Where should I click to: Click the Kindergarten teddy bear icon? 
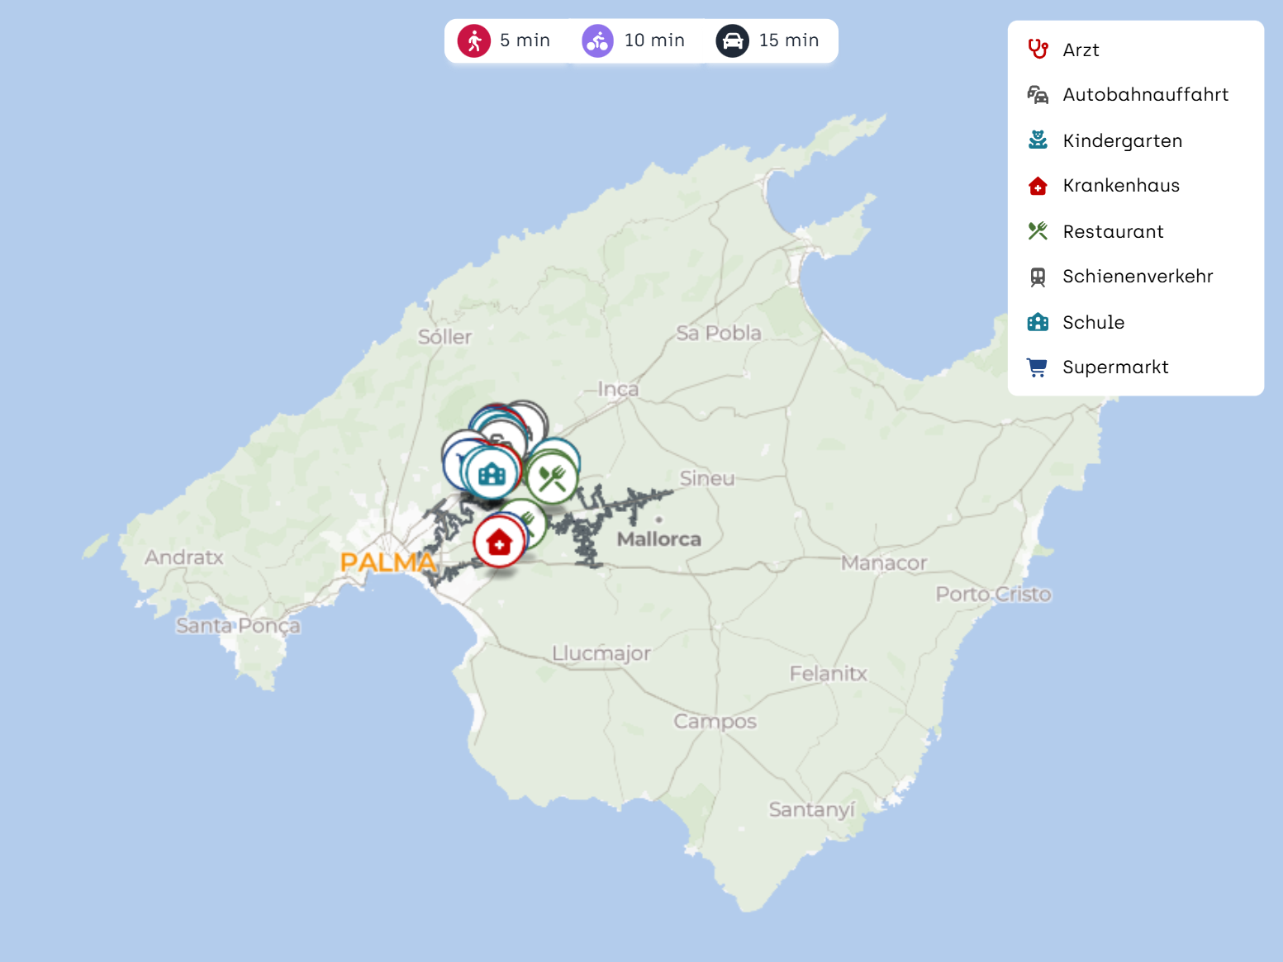(x=1038, y=140)
